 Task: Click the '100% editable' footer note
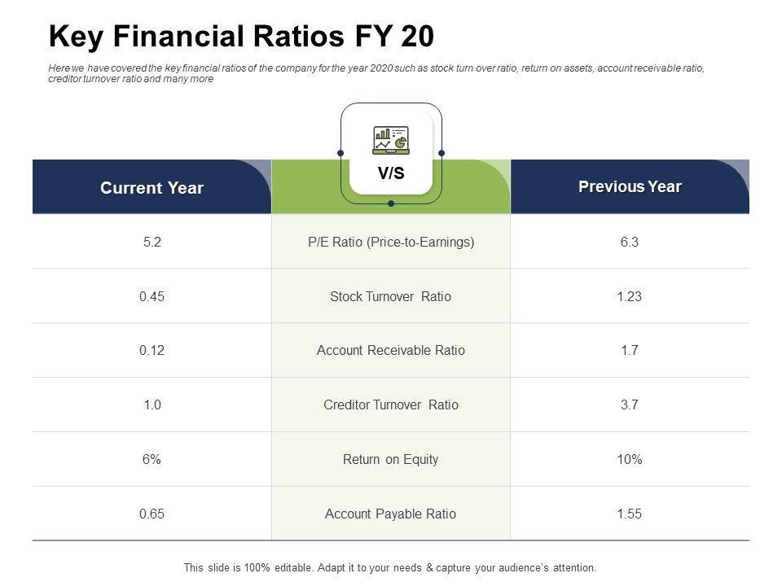point(390,567)
